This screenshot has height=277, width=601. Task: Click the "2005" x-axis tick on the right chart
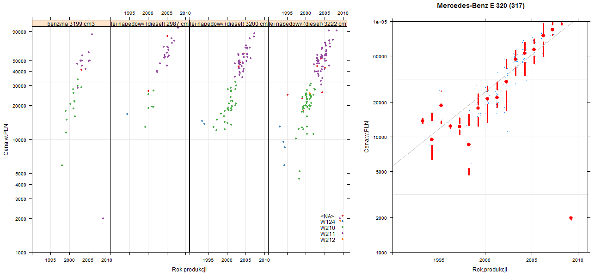click(x=531, y=261)
